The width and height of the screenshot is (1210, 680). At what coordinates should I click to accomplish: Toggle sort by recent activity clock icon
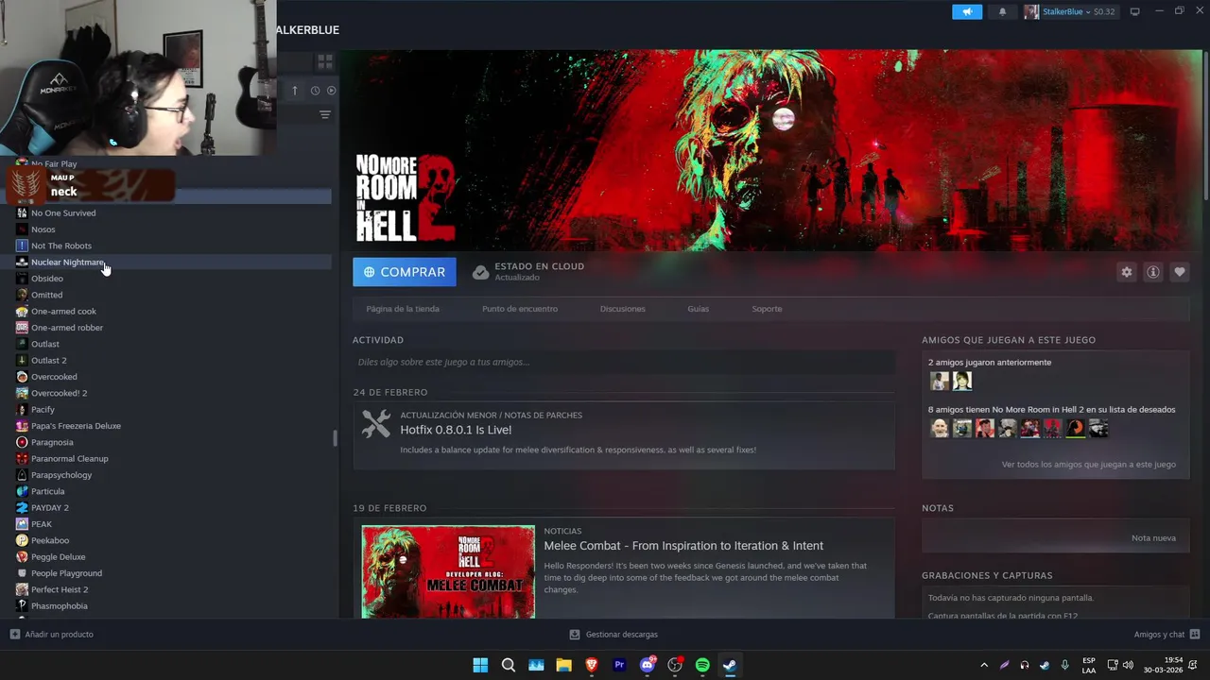click(315, 91)
